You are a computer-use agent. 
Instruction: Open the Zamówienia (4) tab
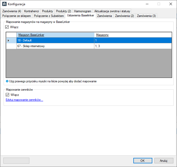pyautogui.click(x=12, y=11)
